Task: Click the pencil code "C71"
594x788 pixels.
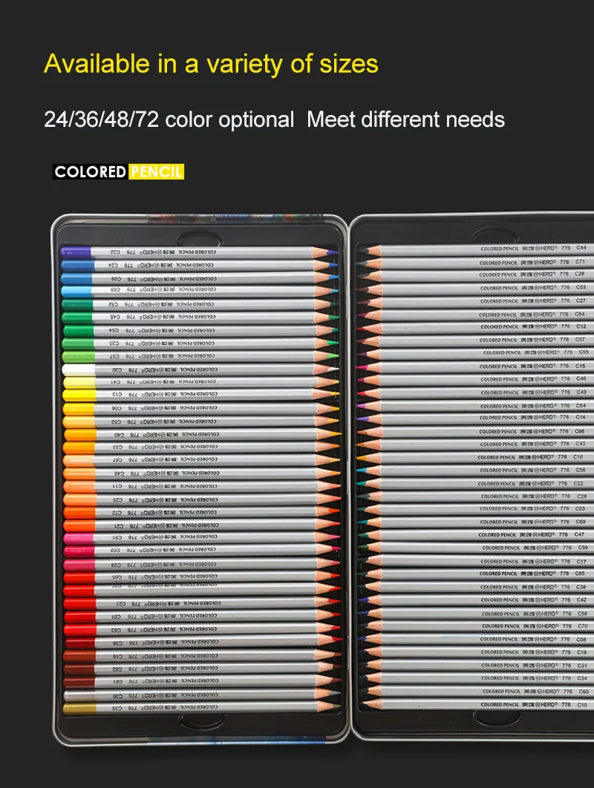Action: 581,261
